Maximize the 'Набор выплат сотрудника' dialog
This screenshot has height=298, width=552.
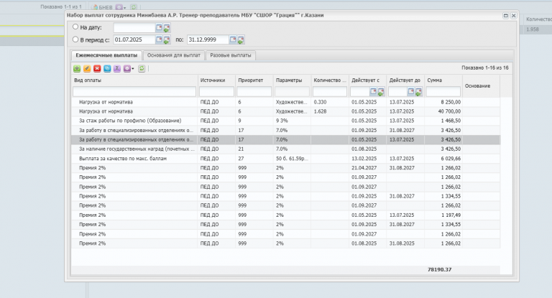point(505,16)
